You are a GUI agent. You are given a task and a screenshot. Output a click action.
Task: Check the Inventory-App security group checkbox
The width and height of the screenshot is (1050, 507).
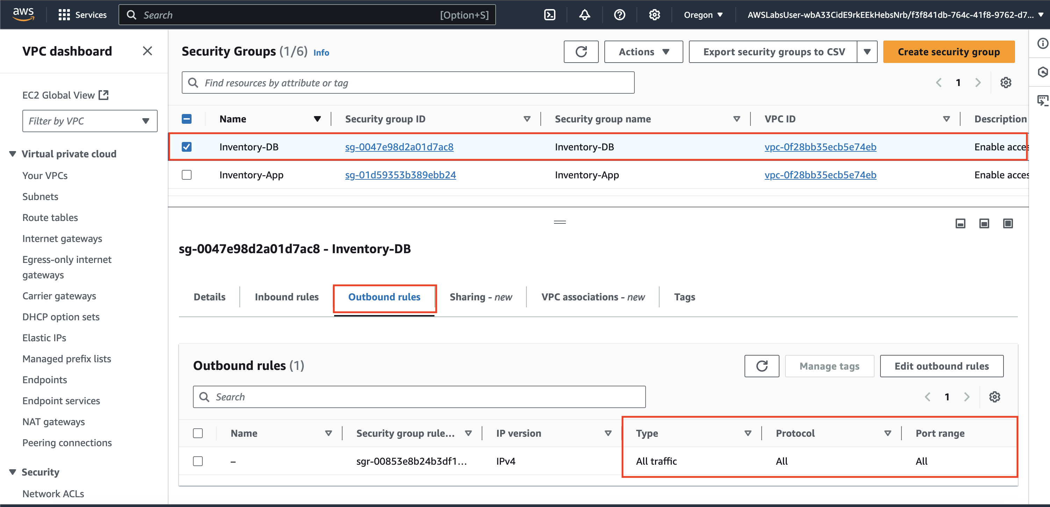[187, 175]
